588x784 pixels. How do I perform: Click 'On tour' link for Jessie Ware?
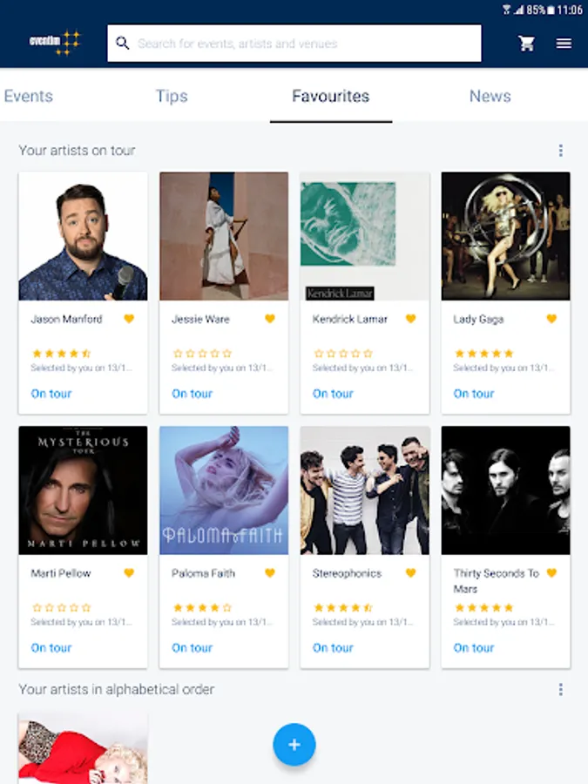tap(192, 394)
